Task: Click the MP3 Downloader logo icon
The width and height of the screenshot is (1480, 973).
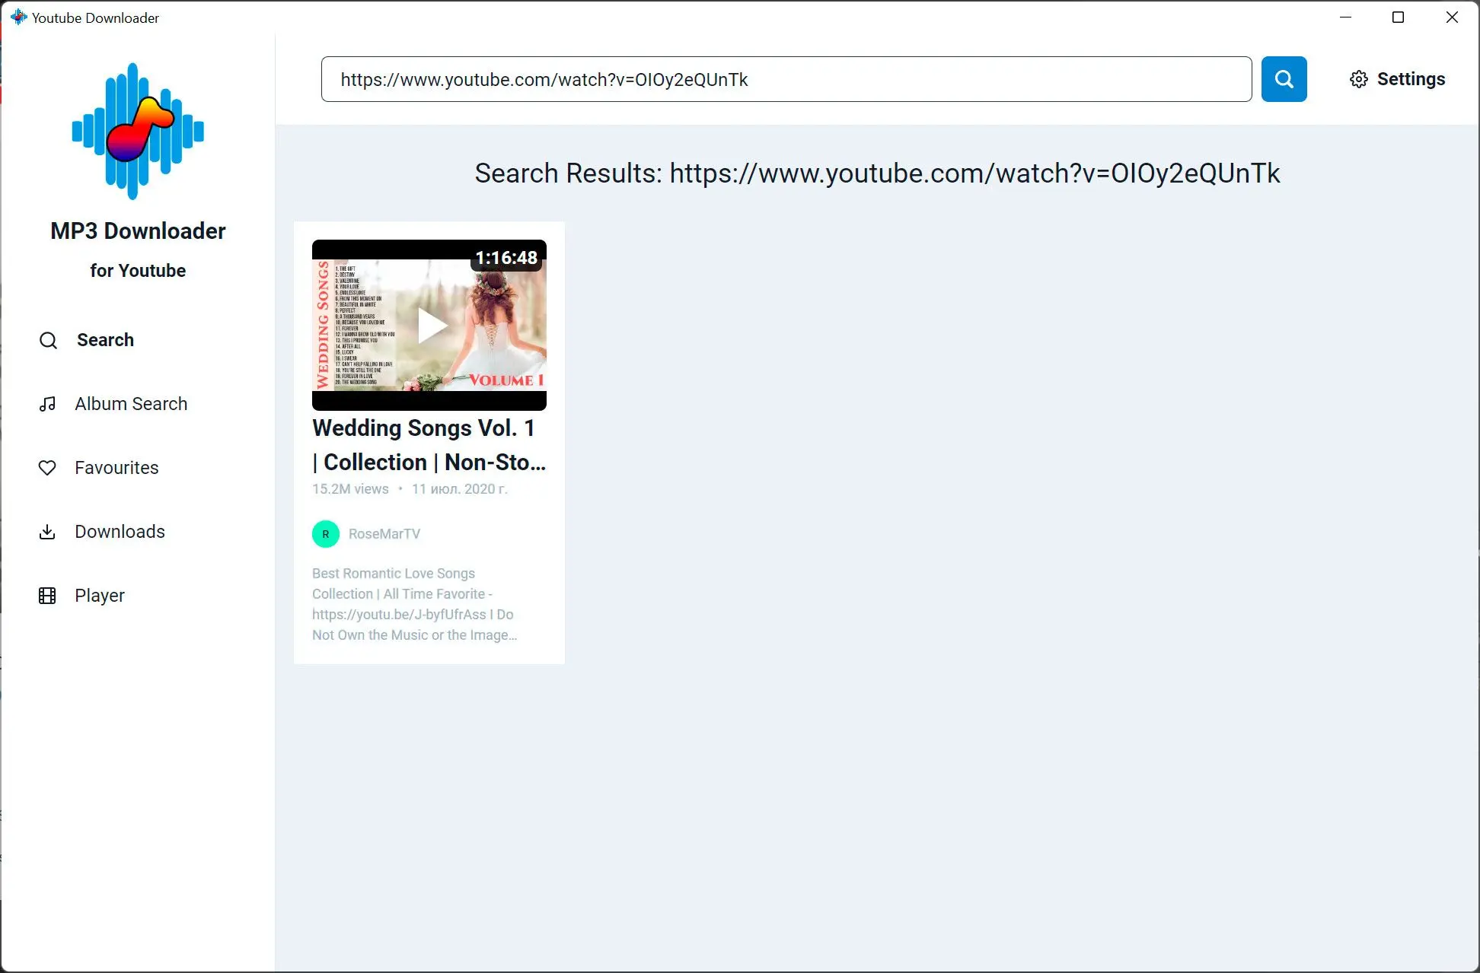Action: [138, 130]
